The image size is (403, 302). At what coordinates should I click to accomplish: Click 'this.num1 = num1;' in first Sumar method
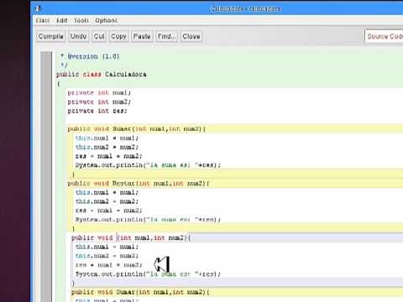pyautogui.click(x=107, y=138)
